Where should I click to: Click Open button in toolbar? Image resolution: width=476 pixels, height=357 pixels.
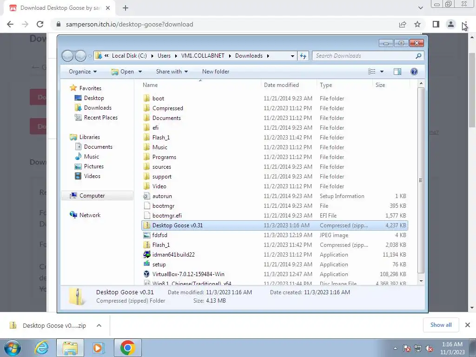(x=123, y=72)
